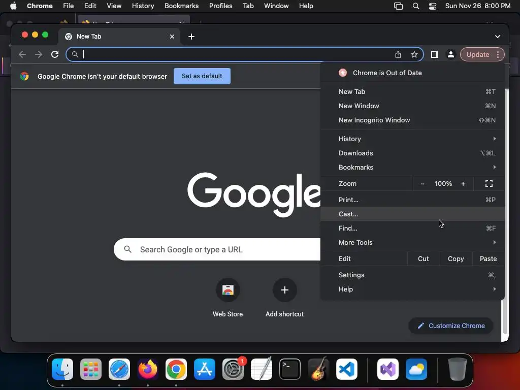Click the share icon in address bar
The height and width of the screenshot is (390, 520).
[x=398, y=54]
